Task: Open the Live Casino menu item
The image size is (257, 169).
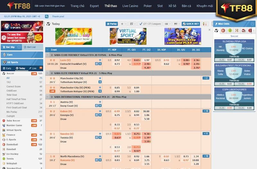Action: point(130,6)
